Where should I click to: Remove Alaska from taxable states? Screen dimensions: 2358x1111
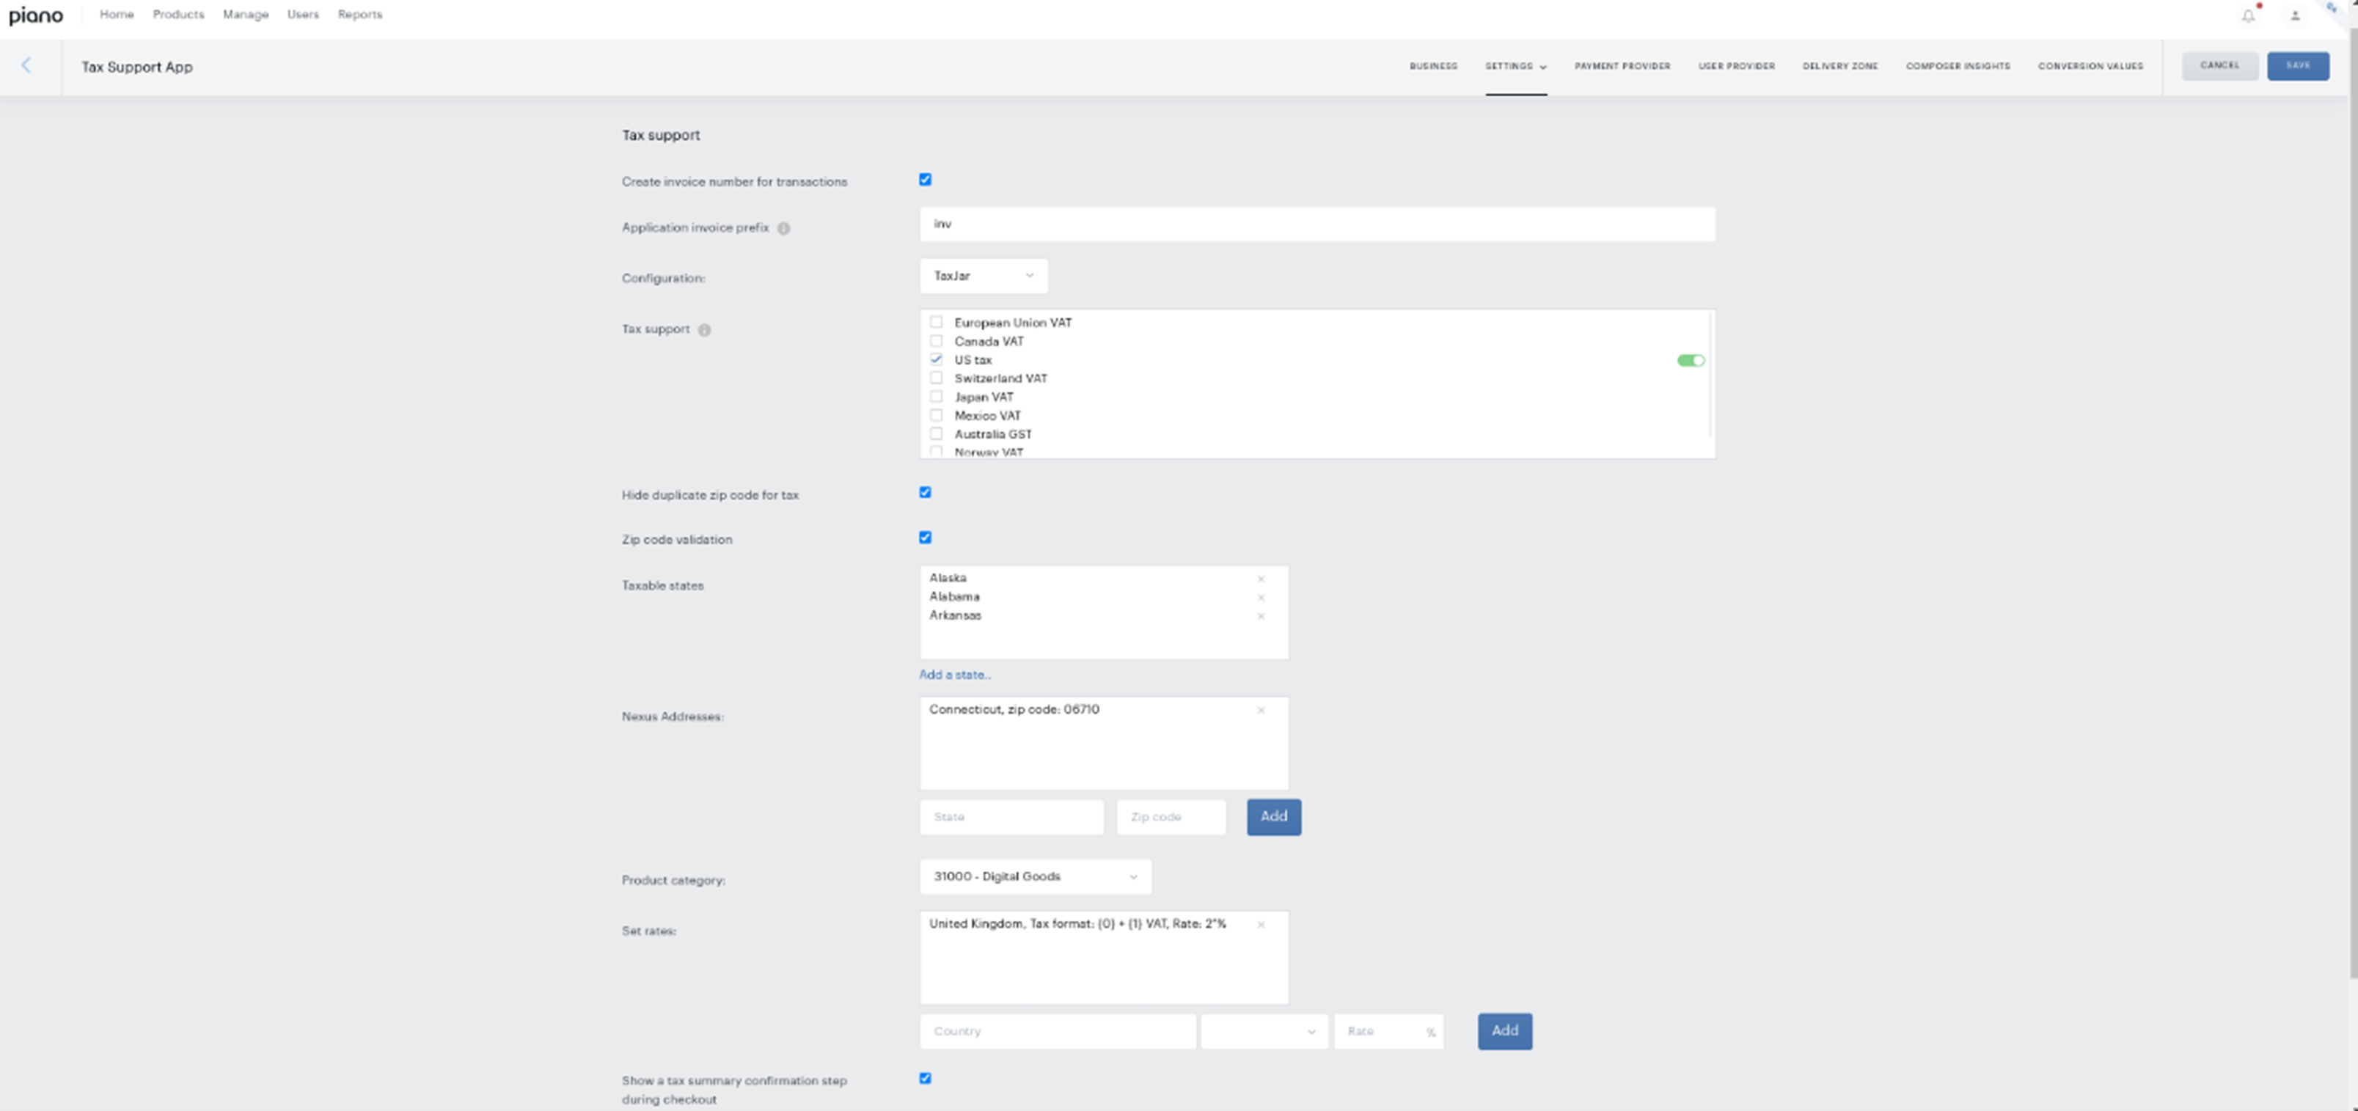click(1261, 579)
